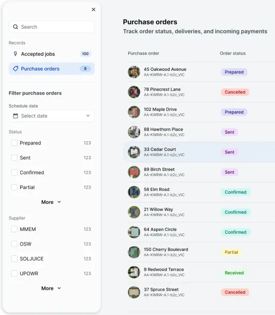Select the 9 Redwood Terrace order name

pyautogui.click(x=164, y=269)
